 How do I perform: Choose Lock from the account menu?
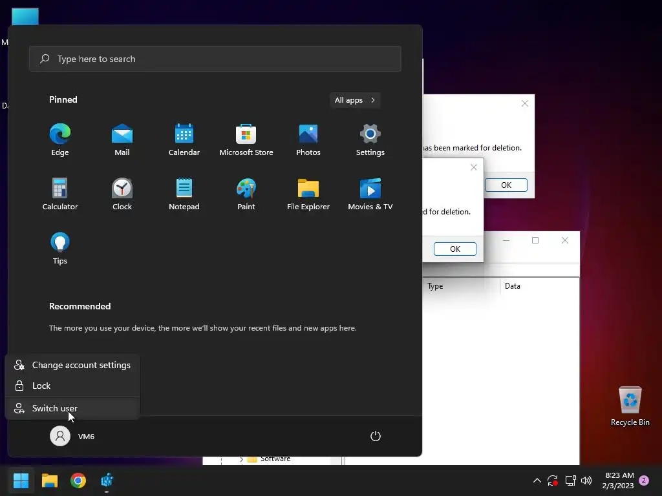click(x=72, y=386)
